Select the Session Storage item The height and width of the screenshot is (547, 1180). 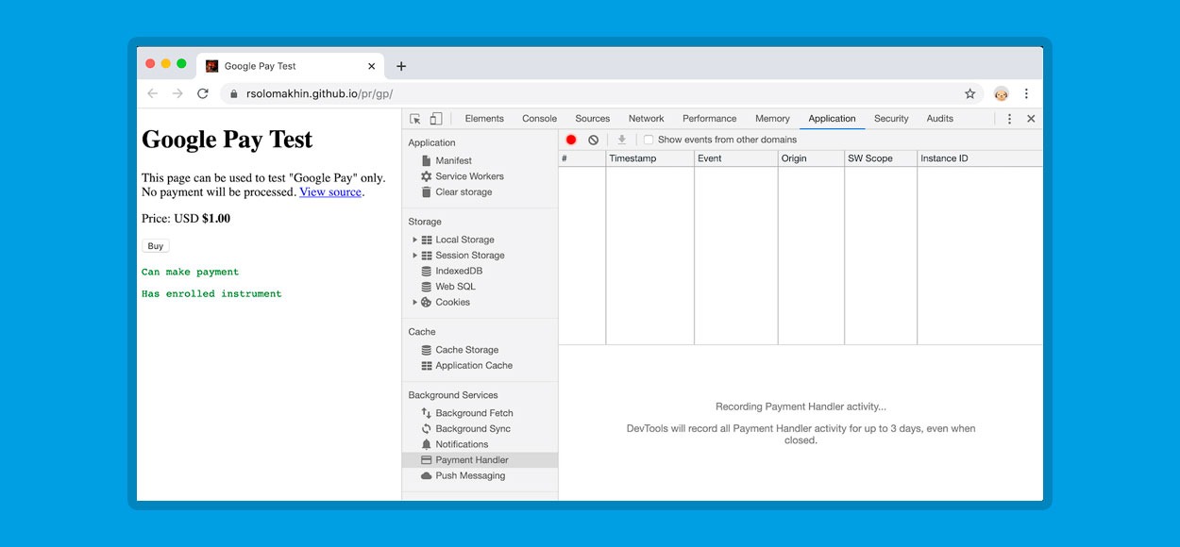point(470,256)
